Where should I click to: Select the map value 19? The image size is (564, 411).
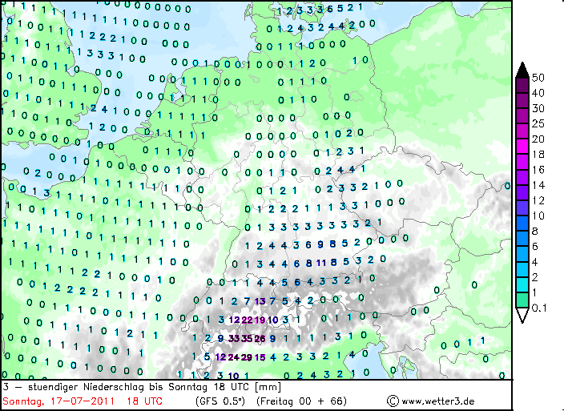[260, 320]
